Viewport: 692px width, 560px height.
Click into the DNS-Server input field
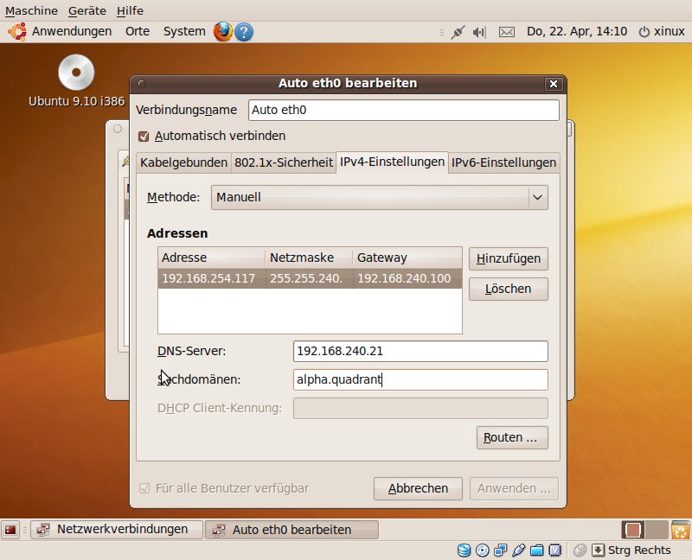coord(420,351)
